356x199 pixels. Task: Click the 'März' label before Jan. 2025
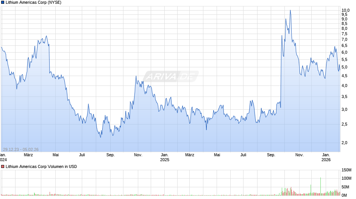[28, 155]
